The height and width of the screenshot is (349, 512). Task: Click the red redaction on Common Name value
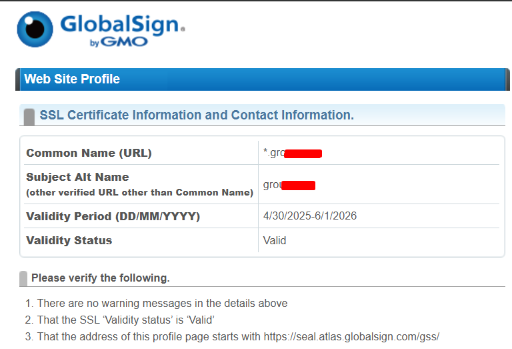303,154
